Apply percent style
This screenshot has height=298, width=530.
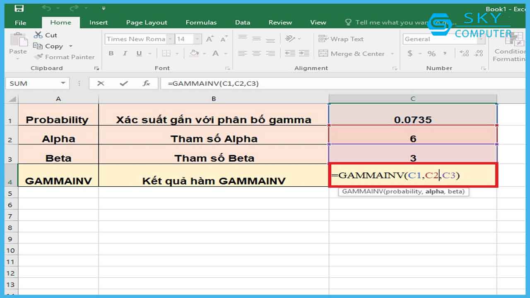pyautogui.click(x=431, y=53)
